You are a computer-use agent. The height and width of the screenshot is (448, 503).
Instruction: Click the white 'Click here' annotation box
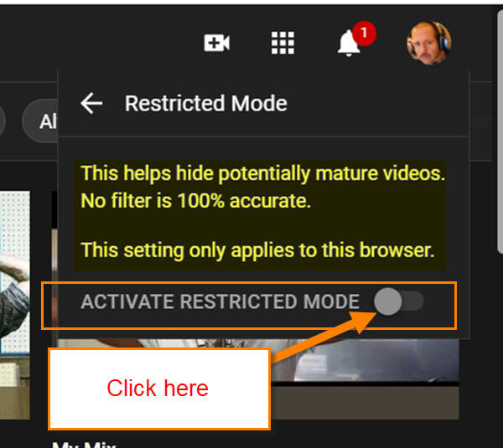coord(159,389)
